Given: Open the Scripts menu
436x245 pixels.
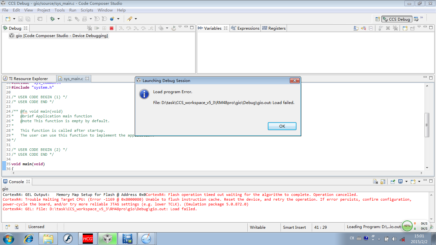Looking at the screenshot, I should 87,10.
